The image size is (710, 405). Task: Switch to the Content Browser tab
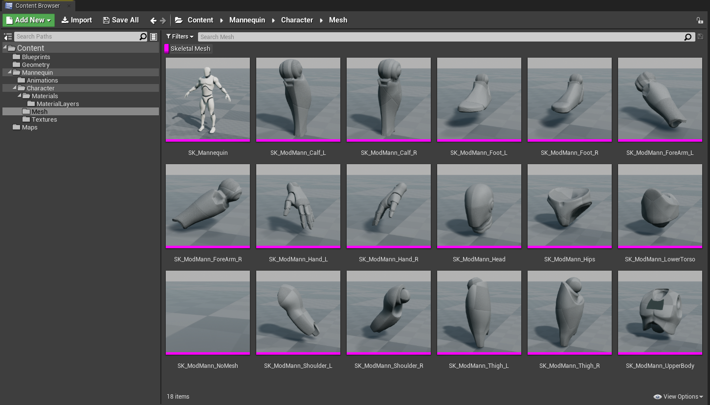tap(38, 6)
